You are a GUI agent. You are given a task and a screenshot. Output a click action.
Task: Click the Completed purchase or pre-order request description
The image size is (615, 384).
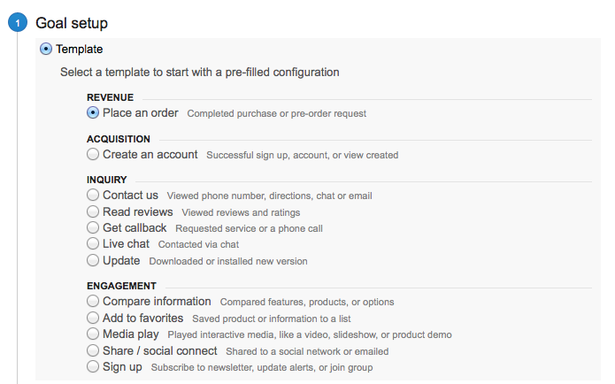(x=276, y=114)
